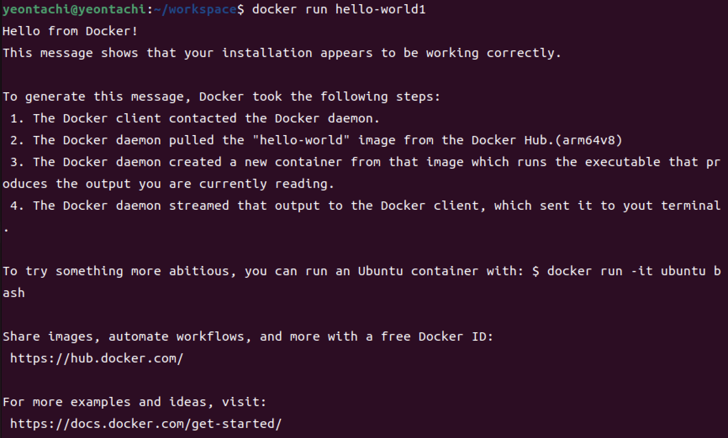
Task: Click 'To generate this message' line
Action: [x=222, y=96]
